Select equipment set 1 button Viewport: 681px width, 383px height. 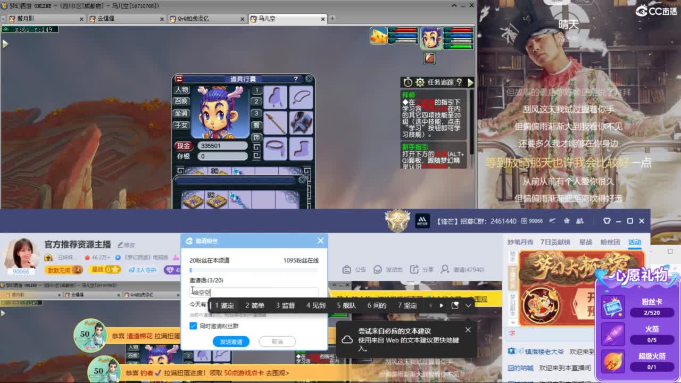pyautogui.click(x=256, y=90)
